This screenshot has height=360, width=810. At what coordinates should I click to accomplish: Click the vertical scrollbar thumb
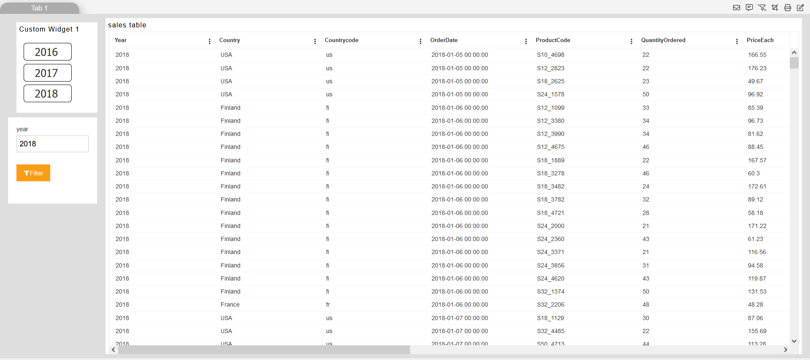(794, 63)
